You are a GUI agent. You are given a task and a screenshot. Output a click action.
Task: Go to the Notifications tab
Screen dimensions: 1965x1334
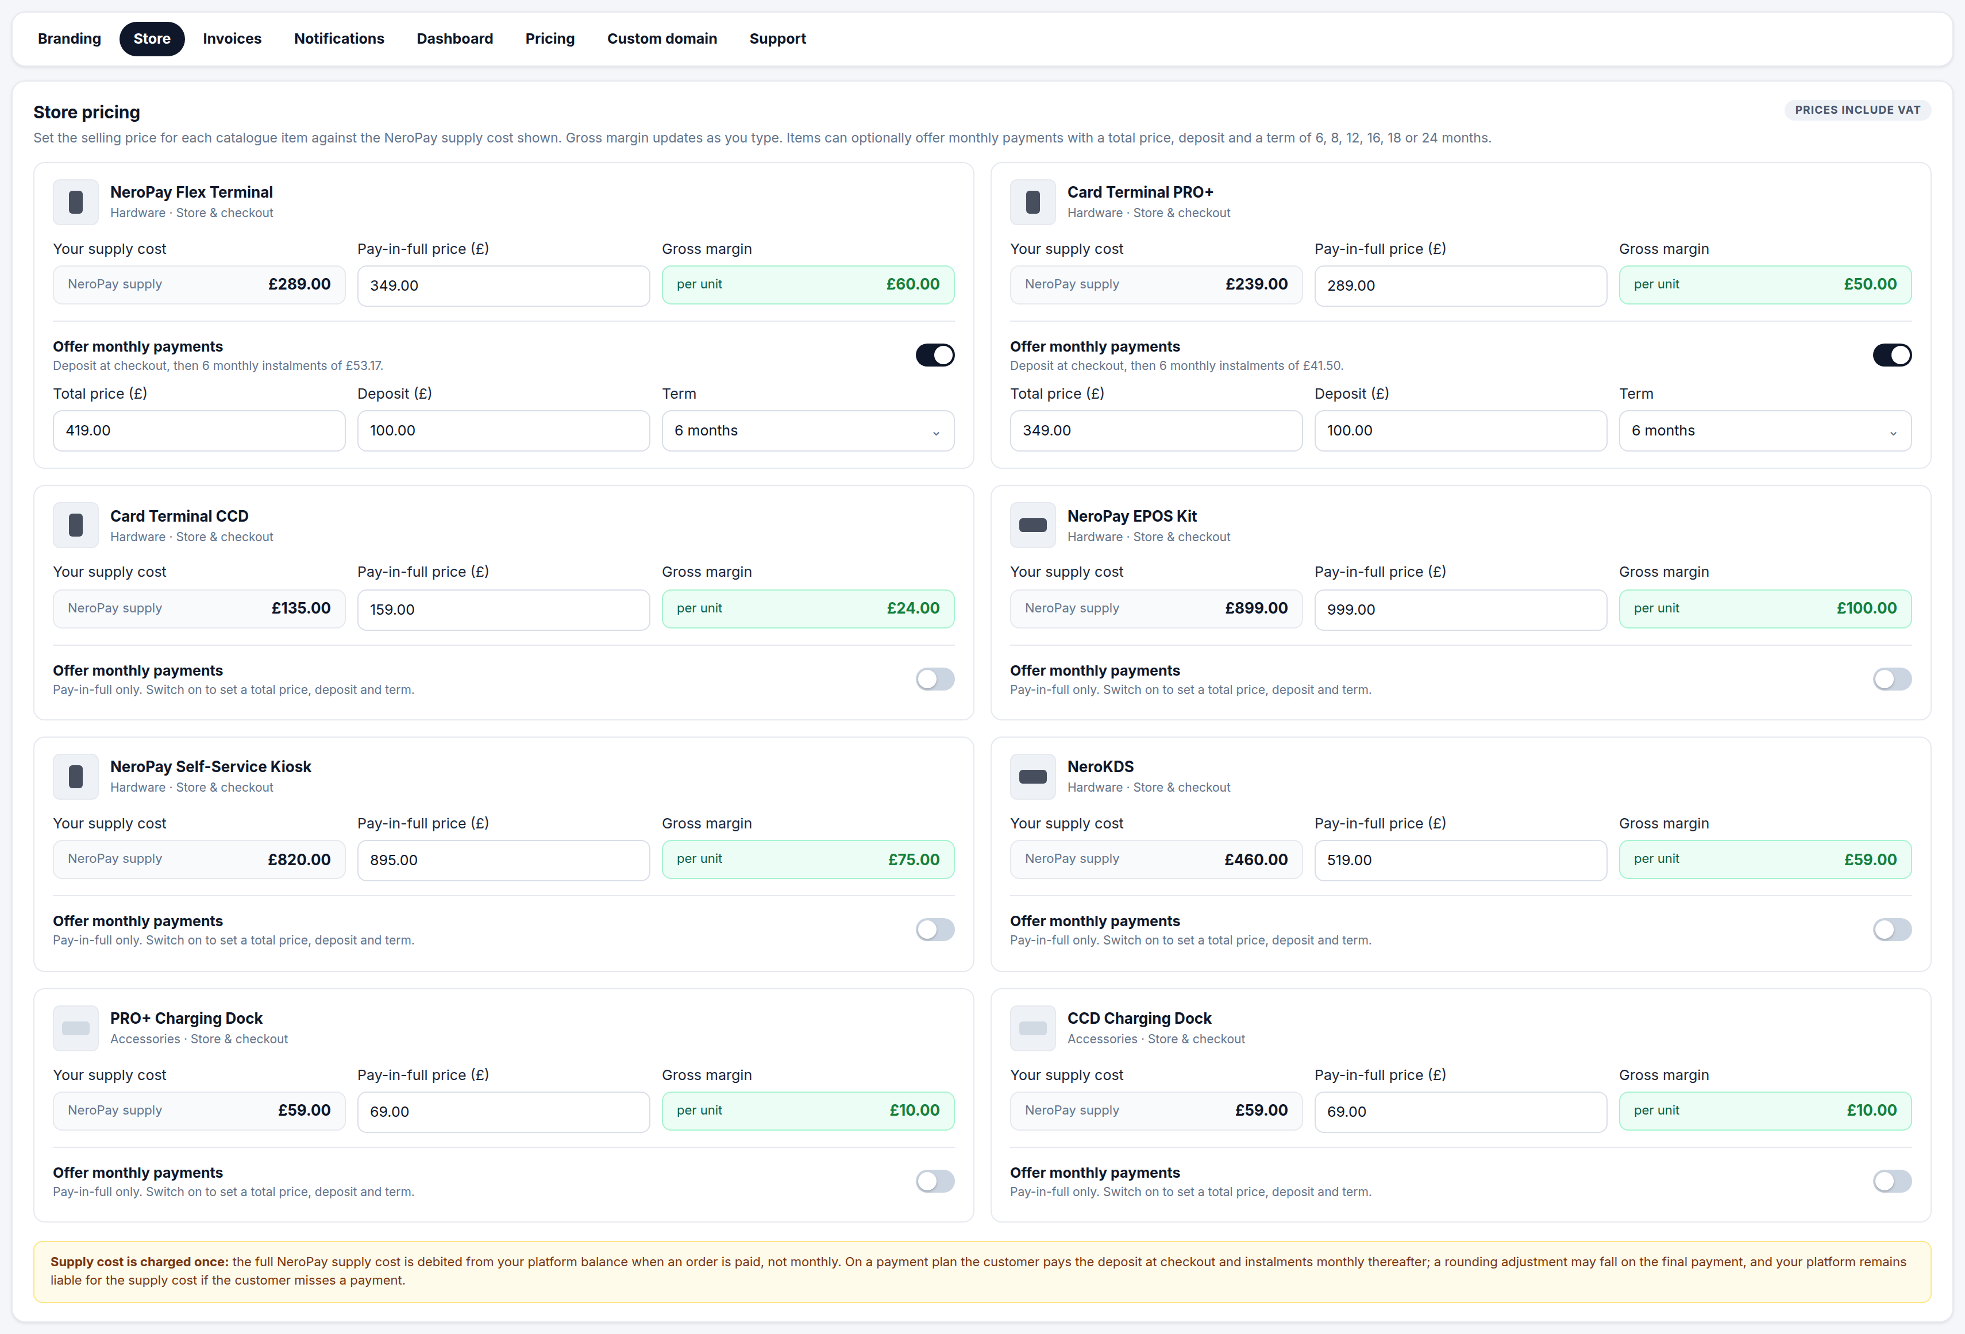coord(339,39)
